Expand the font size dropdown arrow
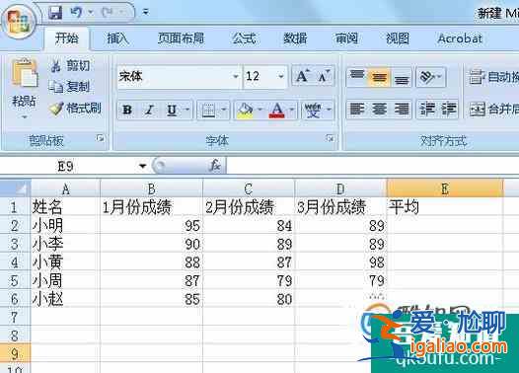This screenshot has height=373, width=519. [x=281, y=77]
